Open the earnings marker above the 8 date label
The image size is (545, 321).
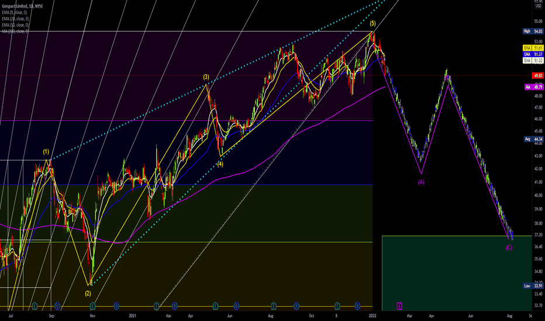(x=337, y=306)
